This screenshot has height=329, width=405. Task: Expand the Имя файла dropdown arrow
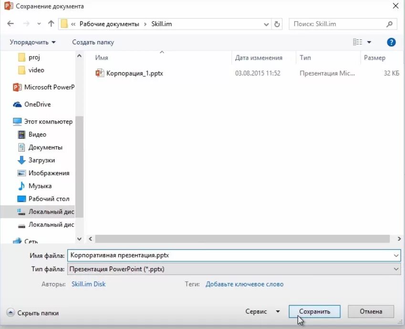click(x=396, y=256)
